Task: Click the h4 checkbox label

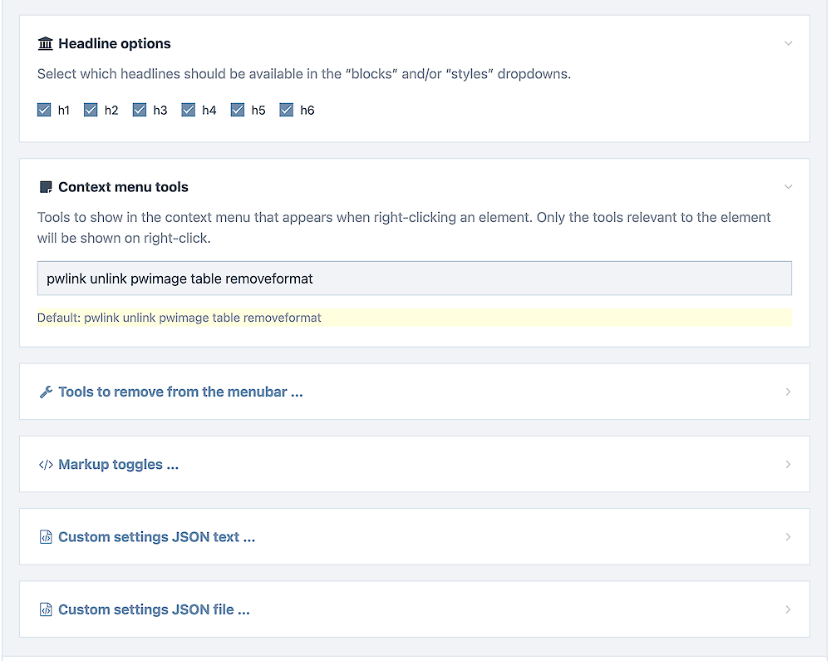Action: [x=209, y=111]
